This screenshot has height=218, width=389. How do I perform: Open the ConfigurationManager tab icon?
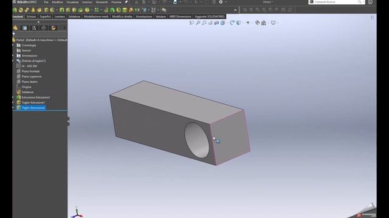34,28
